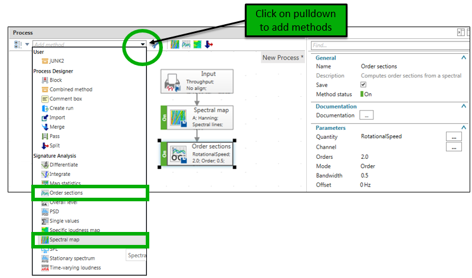The height and width of the screenshot is (278, 472).
Task: Click the split icon in the toolbar
Action: [208, 44]
